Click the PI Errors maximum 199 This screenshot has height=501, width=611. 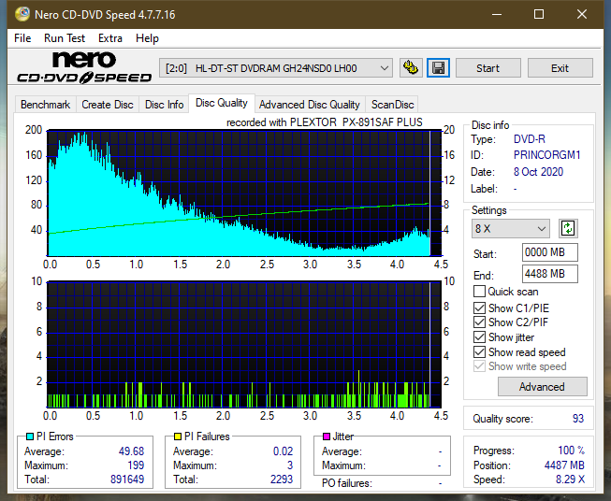tap(136, 465)
